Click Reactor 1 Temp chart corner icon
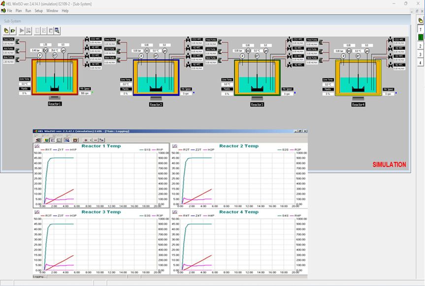 click(36, 146)
